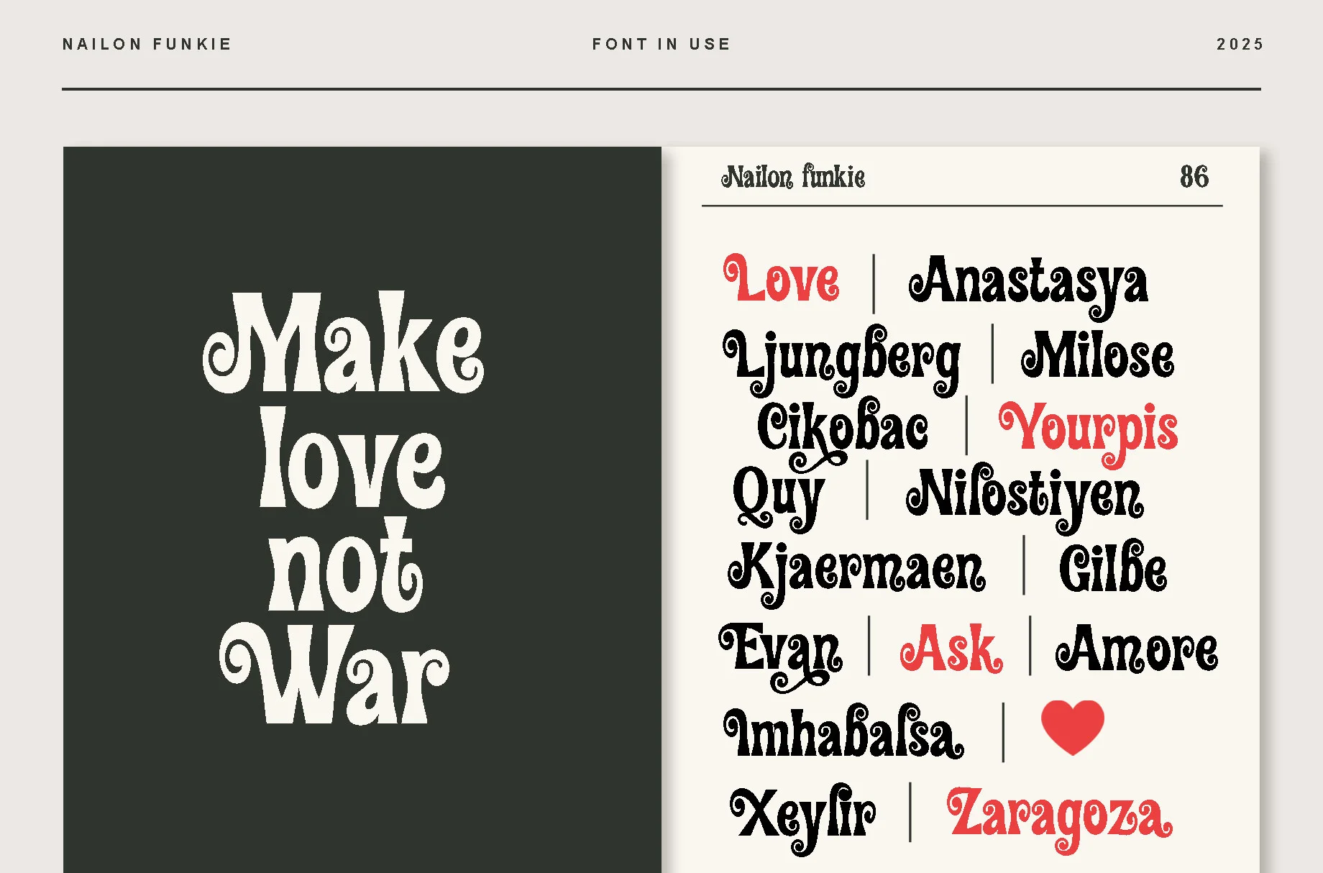Click the word 'Cikobac'
Image resolution: width=1323 pixels, height=873 pixels.
(843, 427)
